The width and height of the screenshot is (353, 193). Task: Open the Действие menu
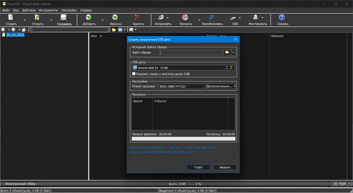tap(29, 10)
